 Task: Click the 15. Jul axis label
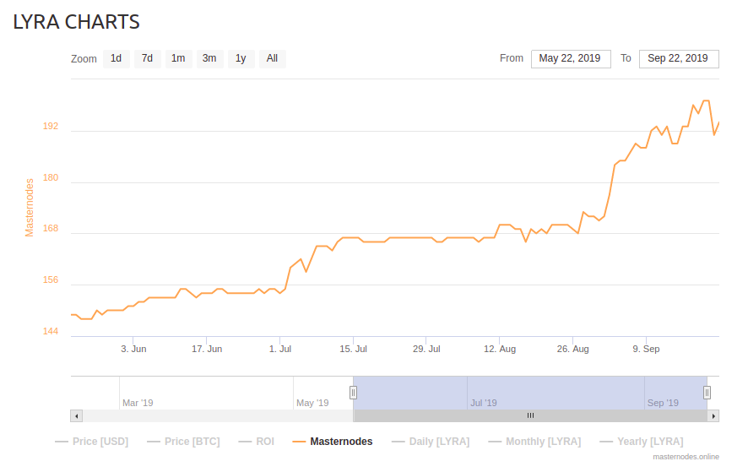pos(353,349)
